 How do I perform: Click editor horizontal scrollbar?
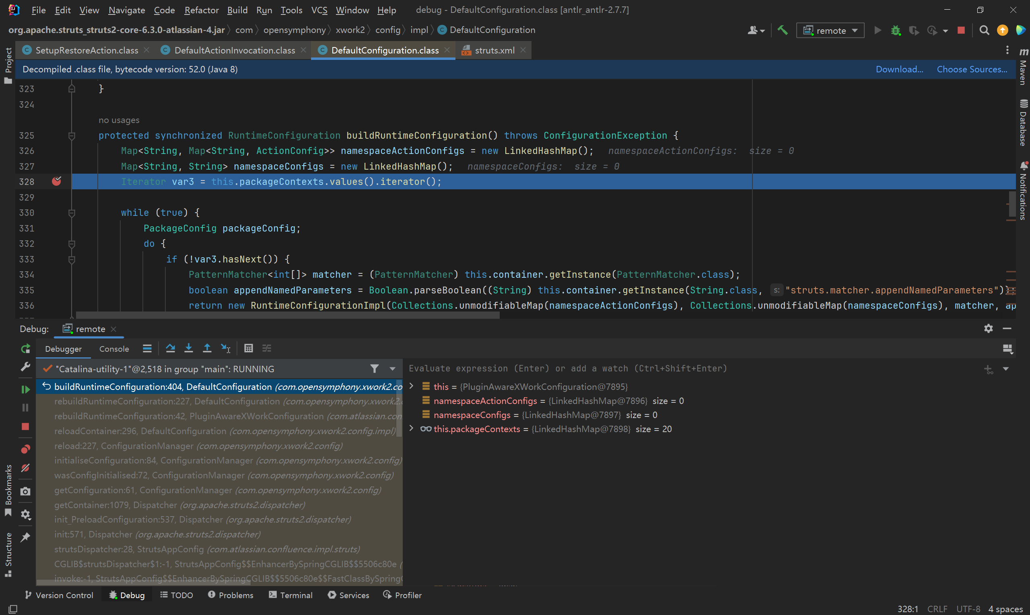288,316
